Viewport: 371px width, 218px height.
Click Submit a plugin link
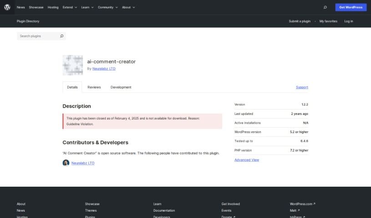click(x=300, y=21)
